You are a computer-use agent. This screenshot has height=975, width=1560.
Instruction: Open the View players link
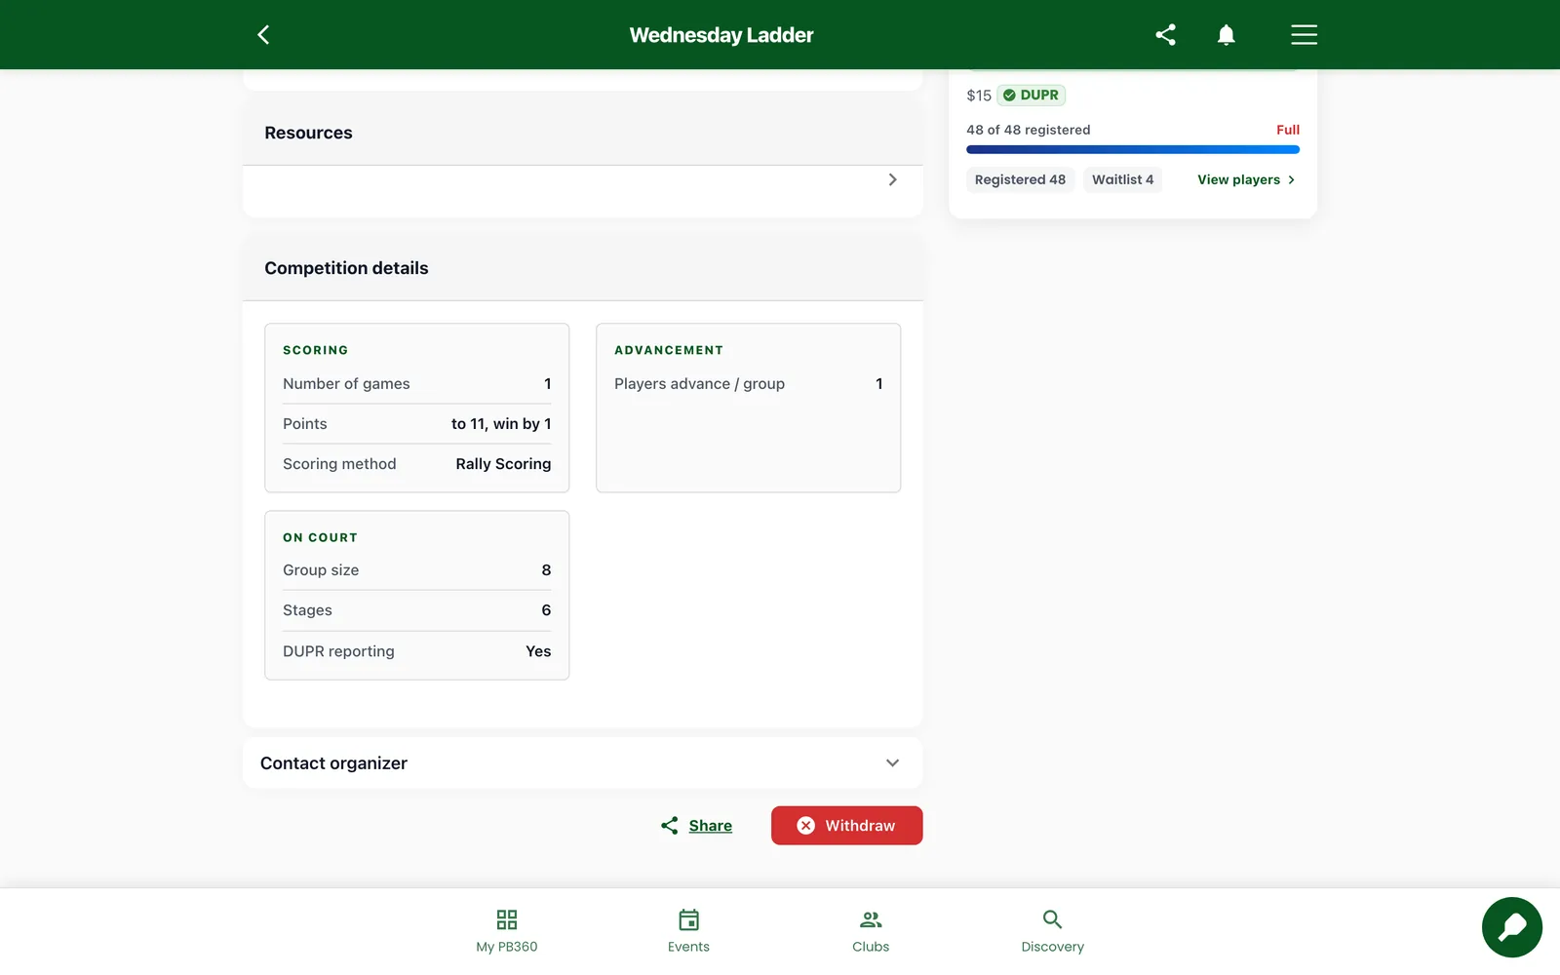(1246, 180)
